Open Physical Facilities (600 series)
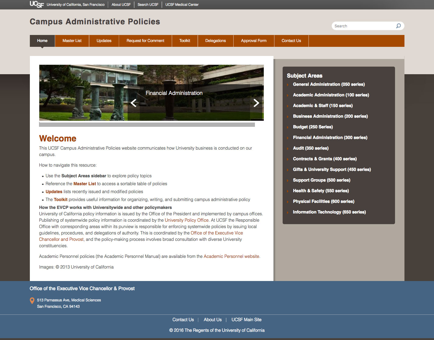Image resolution: width=434 pixels, height=340 pixels. (x=323, y=201)
